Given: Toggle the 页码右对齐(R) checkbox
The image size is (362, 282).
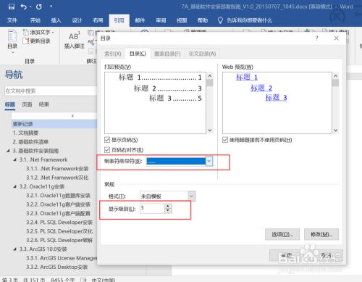Looking at the screenshot, I should tap(107, 150).
